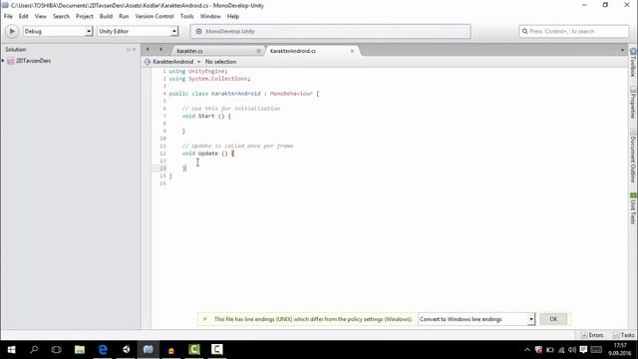
Task: Open the Run menu
Action: pyautogui.click(x=124, y=16)
